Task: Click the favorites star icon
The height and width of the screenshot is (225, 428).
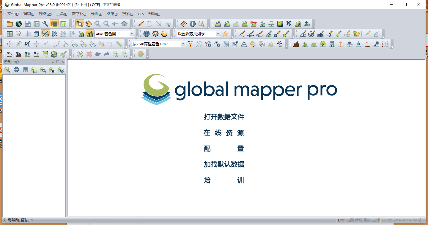Action: (225, 34)
